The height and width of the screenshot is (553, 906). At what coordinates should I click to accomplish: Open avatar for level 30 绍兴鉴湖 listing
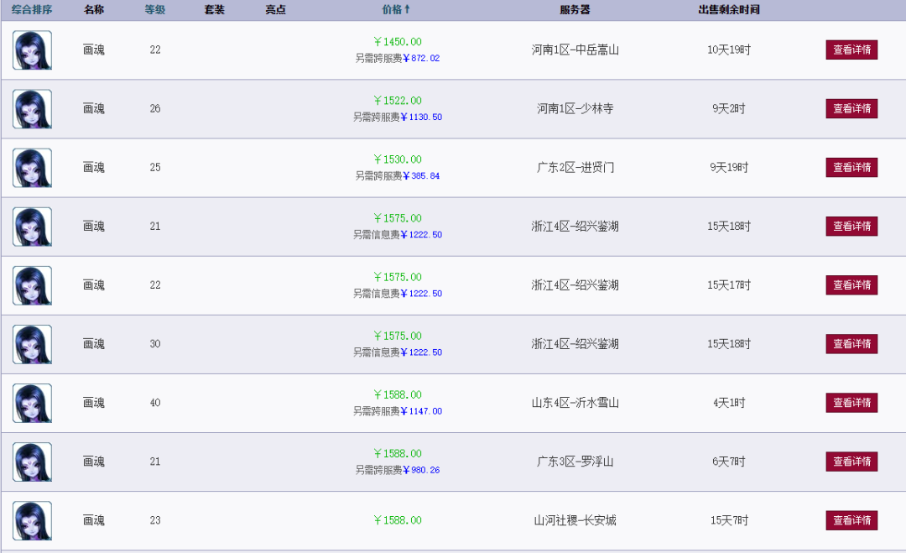33,344
